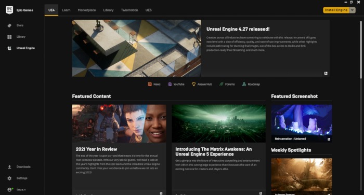The width and height of the screenshot is (364, 195).
Task: Open the Library grid icon in sidebar
Action: (9, 37)
